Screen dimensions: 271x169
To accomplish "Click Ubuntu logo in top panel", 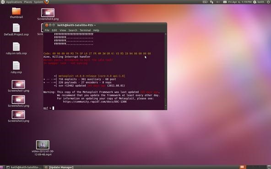I will click(x=3, y=2).
